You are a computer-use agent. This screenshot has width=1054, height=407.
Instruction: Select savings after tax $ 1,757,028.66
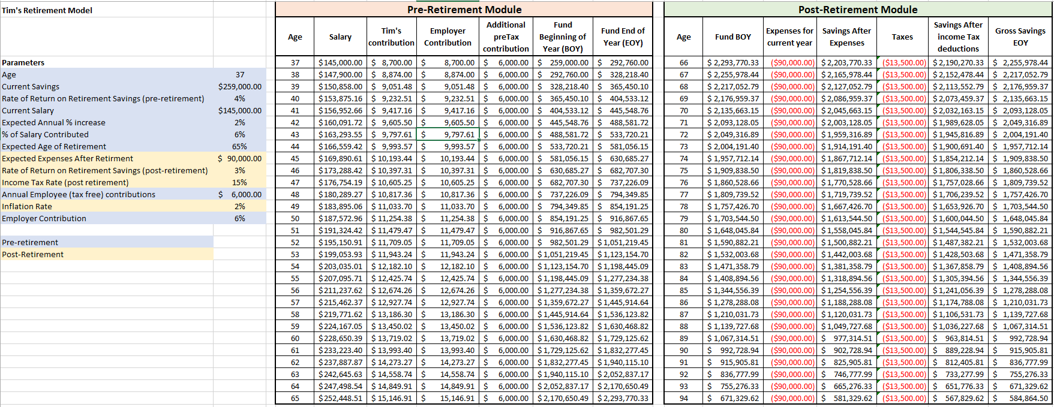(958, 182)
